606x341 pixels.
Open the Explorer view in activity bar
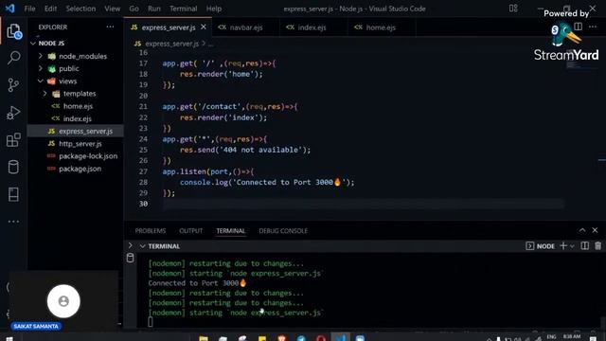pos(14,31)
